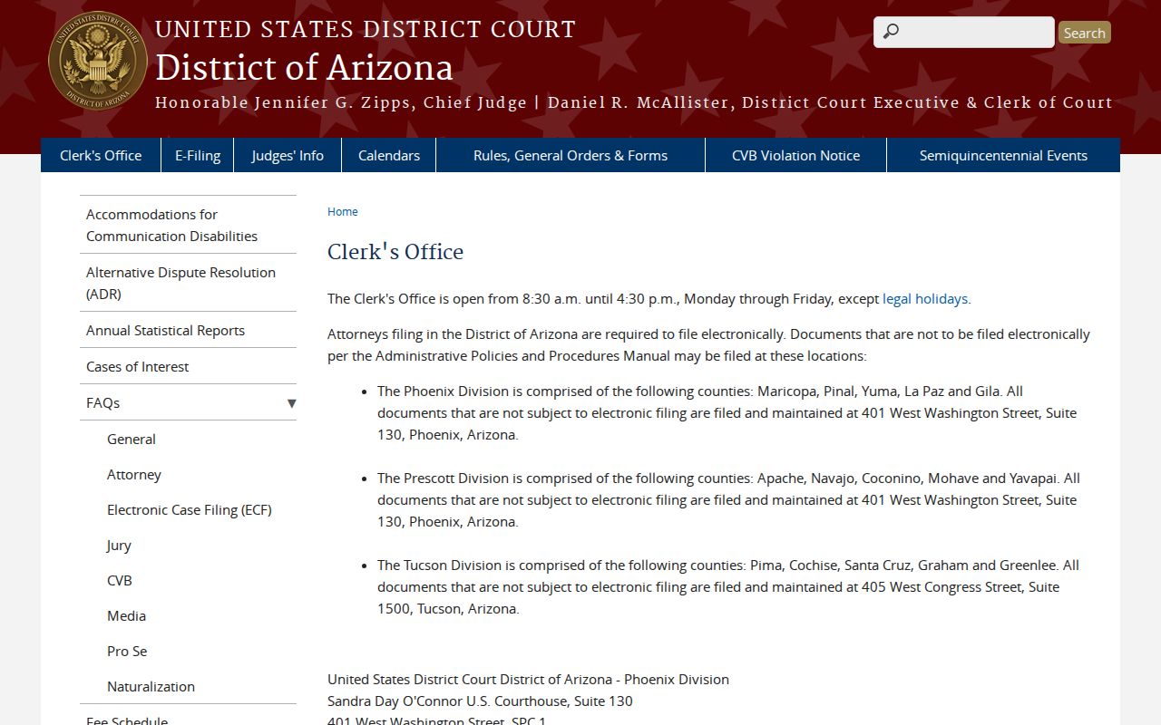Follow the legal holidays link

point(925,298)
